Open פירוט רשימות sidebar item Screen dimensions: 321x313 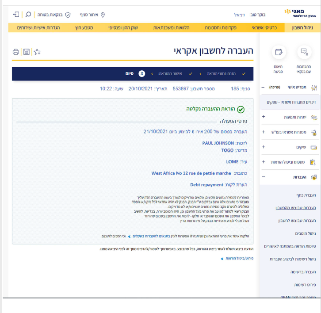305,285
